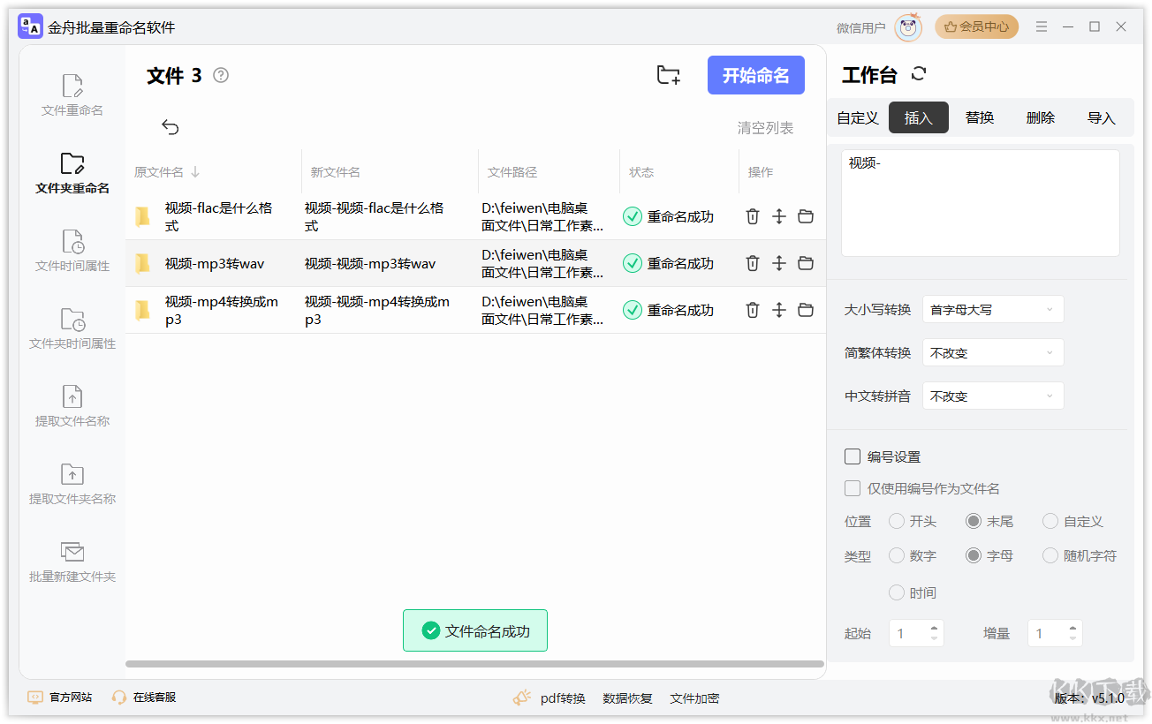Click the move/reorder arrows on the last row

click(778, 310)
